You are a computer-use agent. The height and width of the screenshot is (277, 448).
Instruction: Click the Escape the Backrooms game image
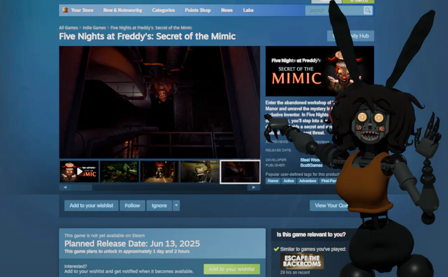(x=302, y=261)
